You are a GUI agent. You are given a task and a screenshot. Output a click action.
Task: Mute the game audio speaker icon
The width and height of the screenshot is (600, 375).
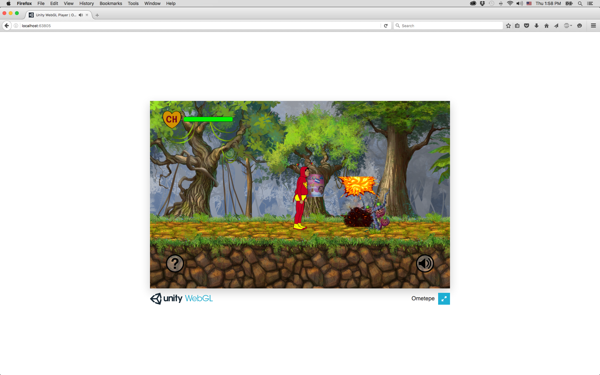point(425,263)
